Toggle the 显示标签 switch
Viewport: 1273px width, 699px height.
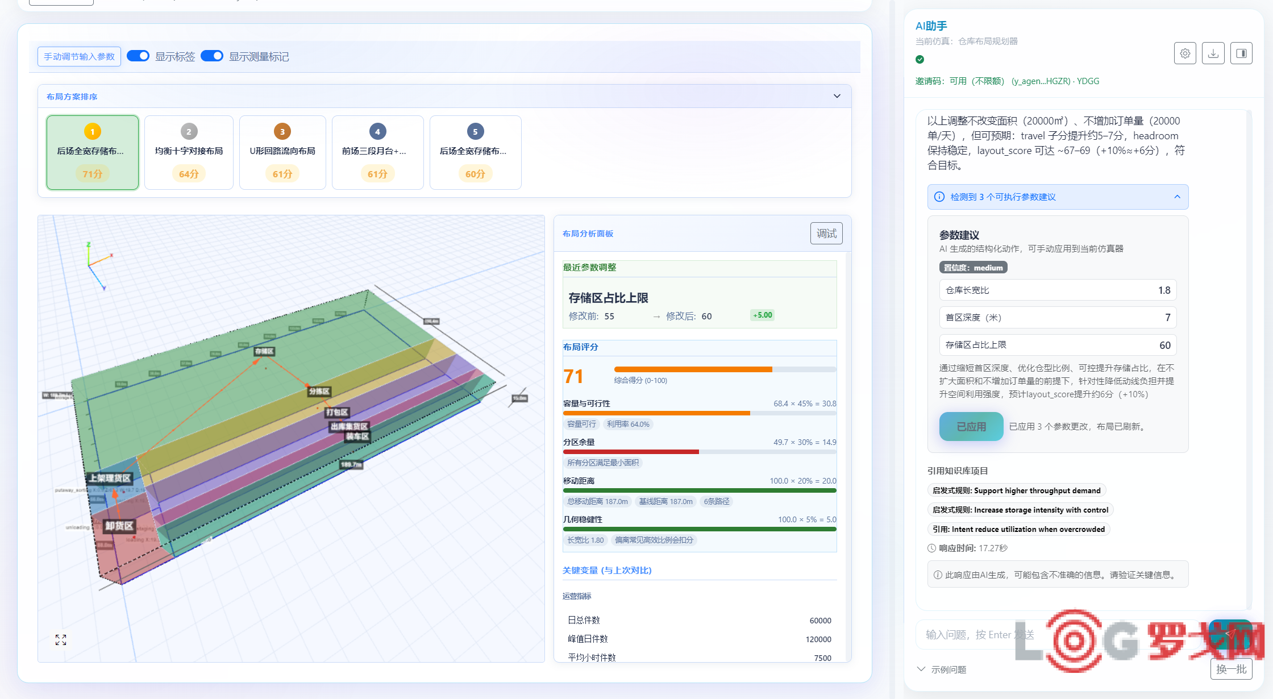click(x=138, y=56)
